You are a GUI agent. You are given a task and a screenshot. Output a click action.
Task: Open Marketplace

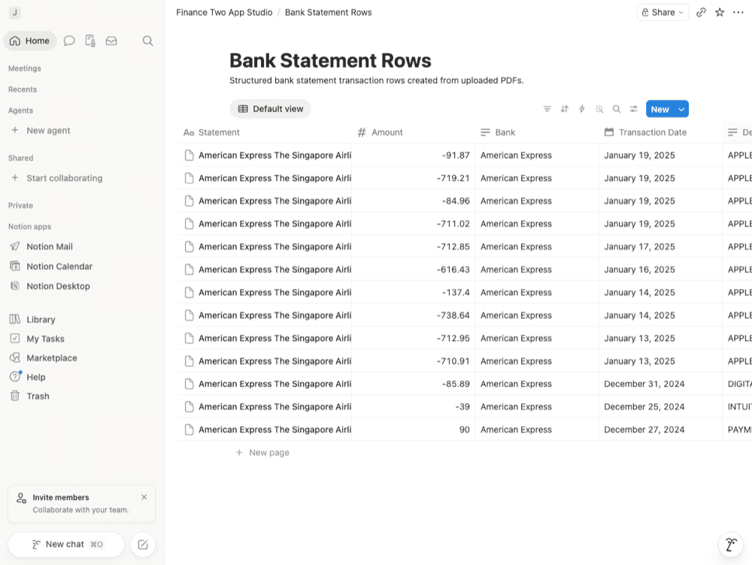point(52,358)
